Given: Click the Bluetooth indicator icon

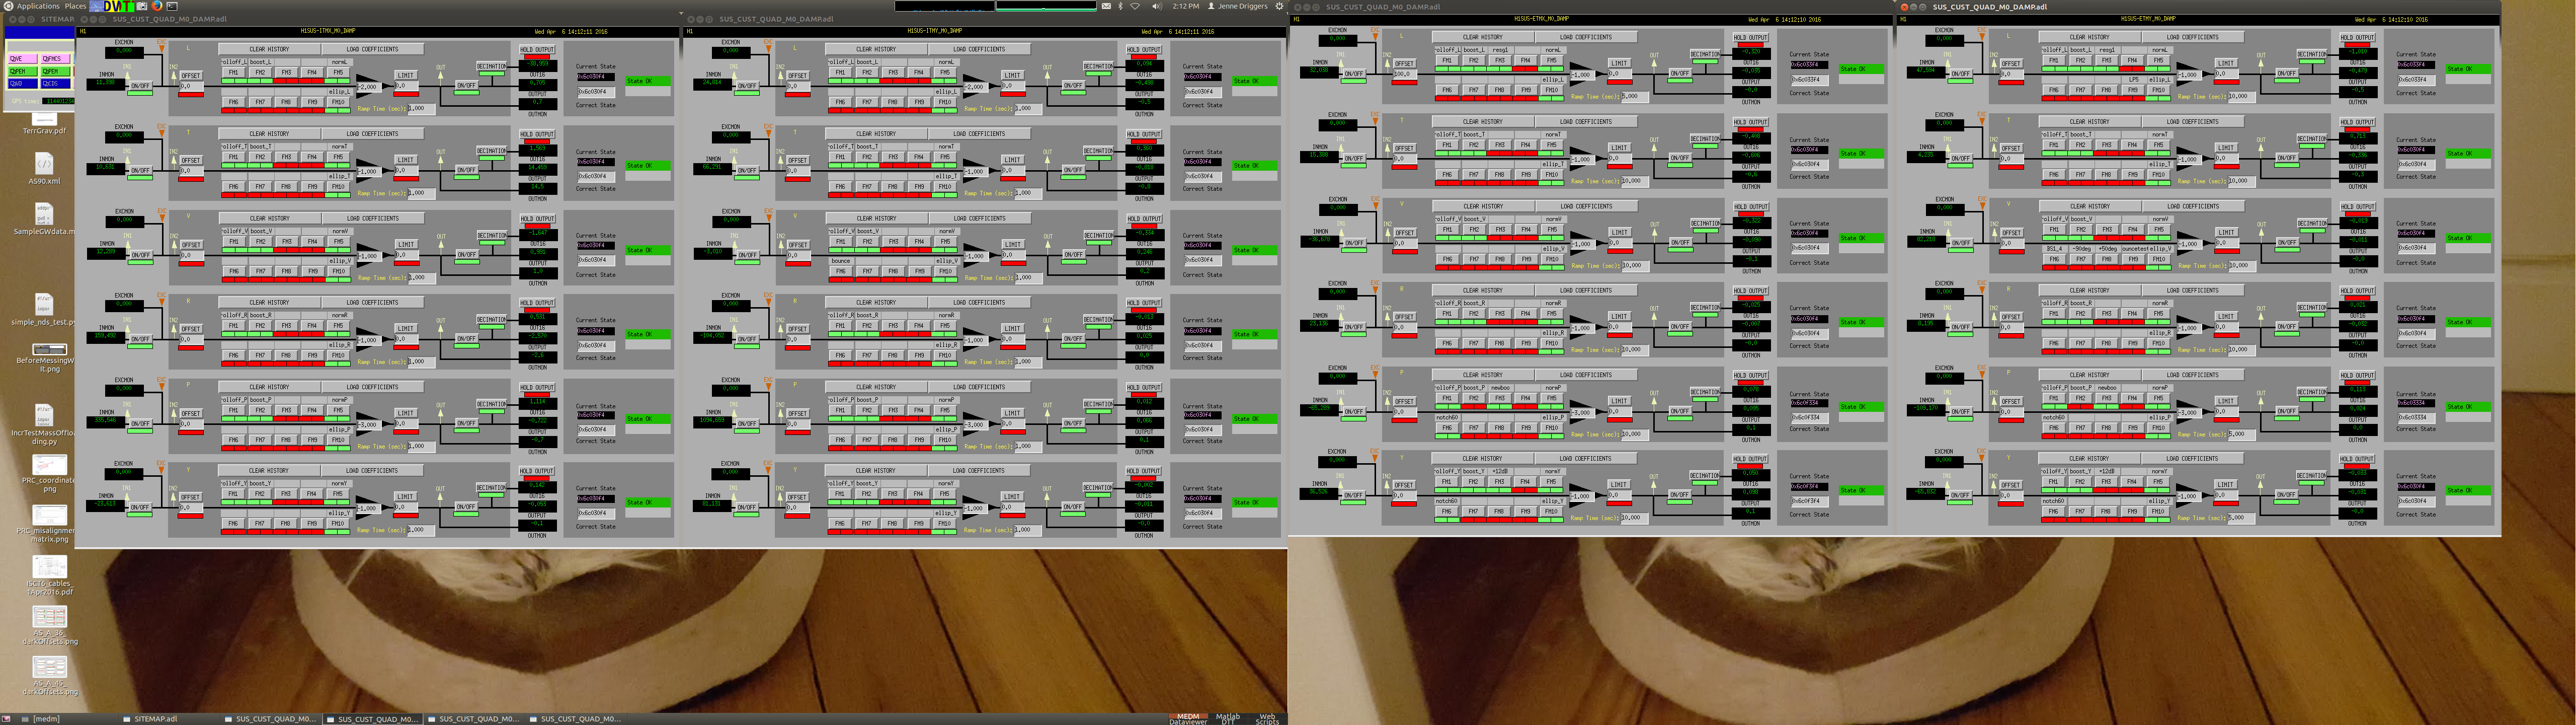Looking at the screenshot, I should 1121,6.
